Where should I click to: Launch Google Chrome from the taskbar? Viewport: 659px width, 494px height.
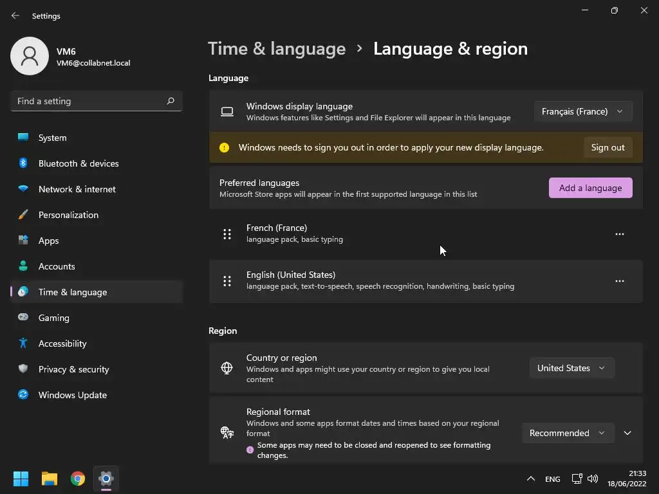78,479
